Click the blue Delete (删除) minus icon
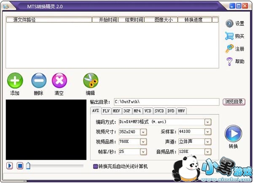Viewport: 253px width, 183px height. coord(39,80)
